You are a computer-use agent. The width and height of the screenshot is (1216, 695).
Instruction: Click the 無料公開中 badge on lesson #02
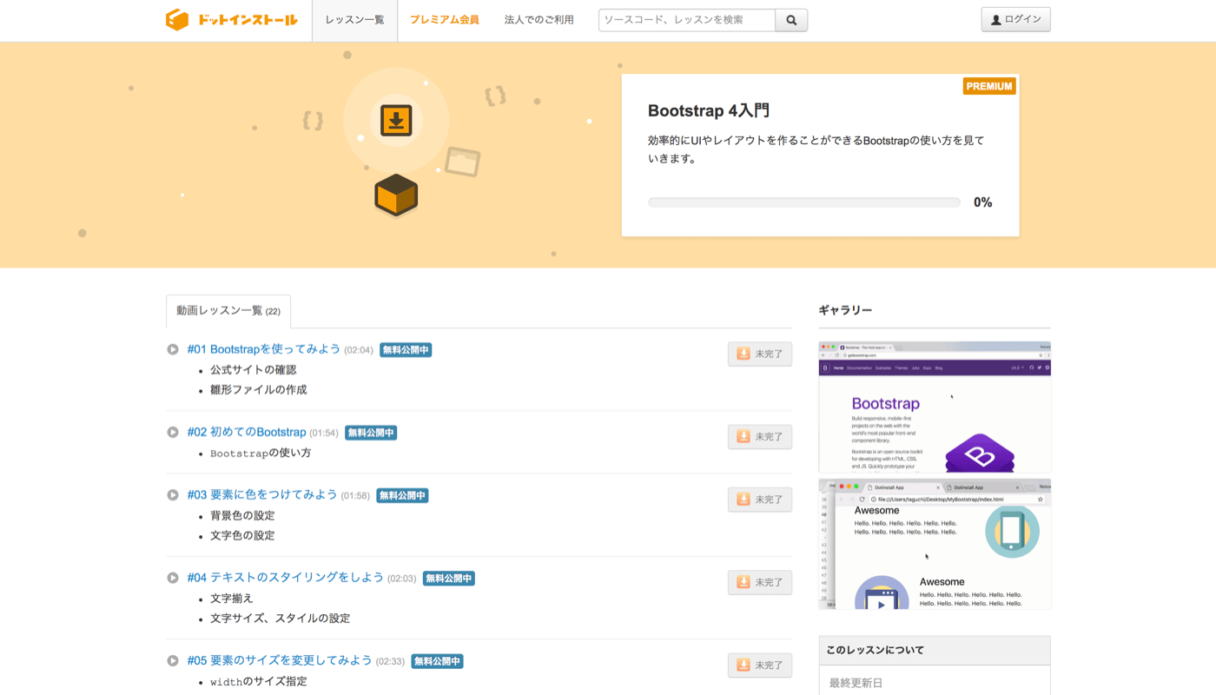[x=371, y=433]
